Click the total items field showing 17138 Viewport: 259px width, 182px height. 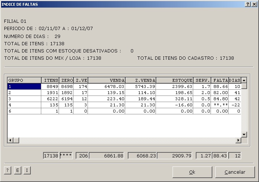51,156
